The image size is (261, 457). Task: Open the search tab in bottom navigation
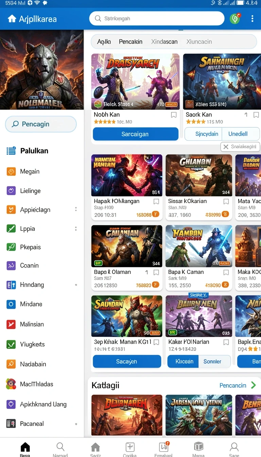tap(60, 450)
